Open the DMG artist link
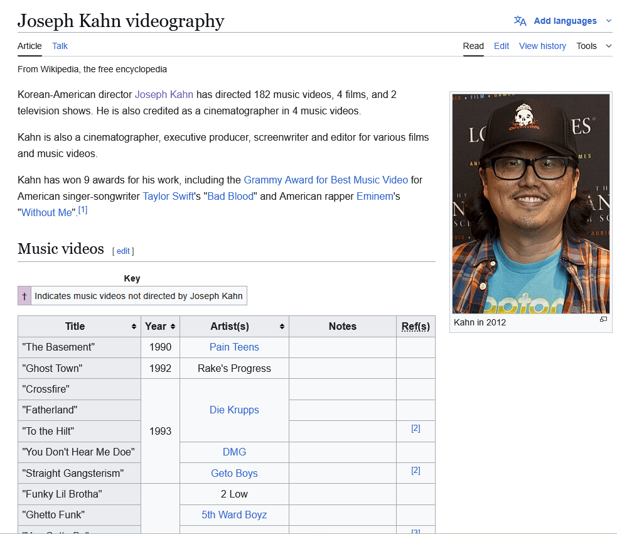This screenshot has height=534, width=617. click(x=234, y=452)
